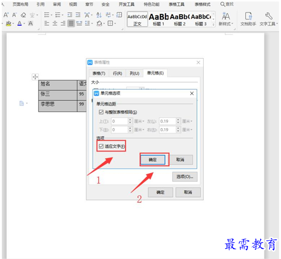Screen dimensions: 281x259
Task: Switch to the 列(U) tab
Action: pos(134,73)
